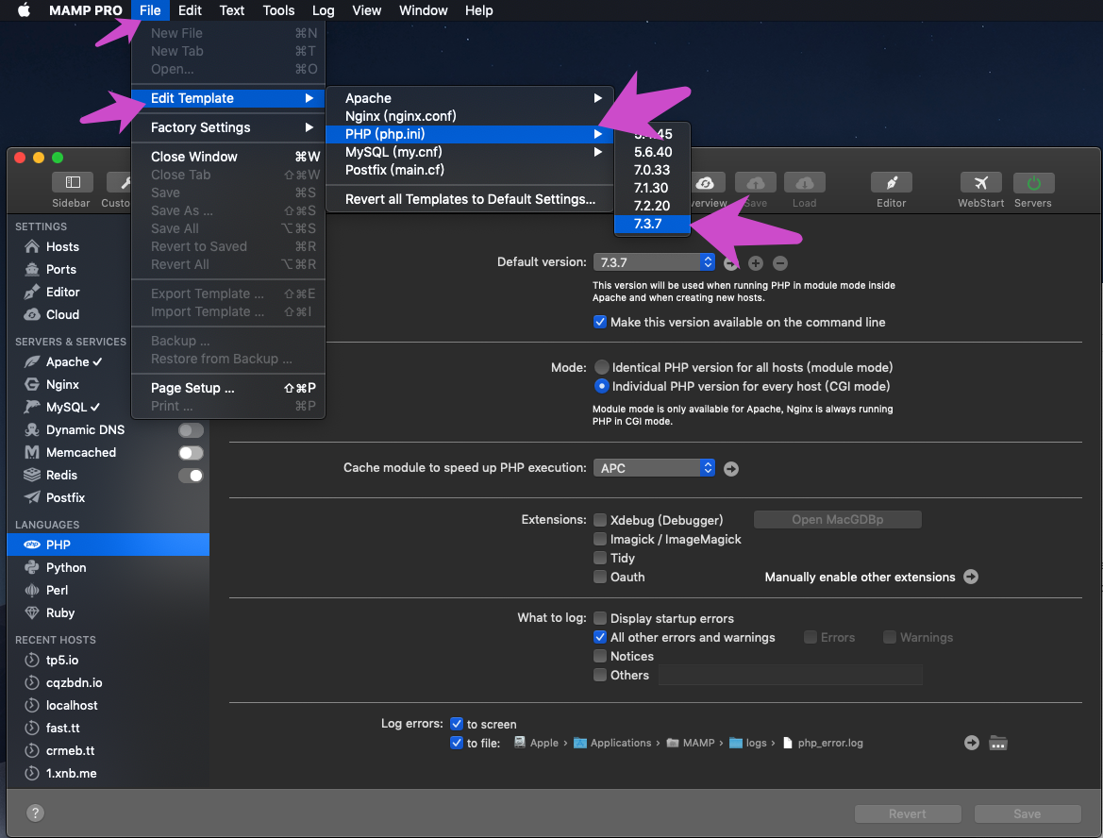Select Individual PHP version CGI mode
The image size is (1103, 838).
[x=601, y=386]
